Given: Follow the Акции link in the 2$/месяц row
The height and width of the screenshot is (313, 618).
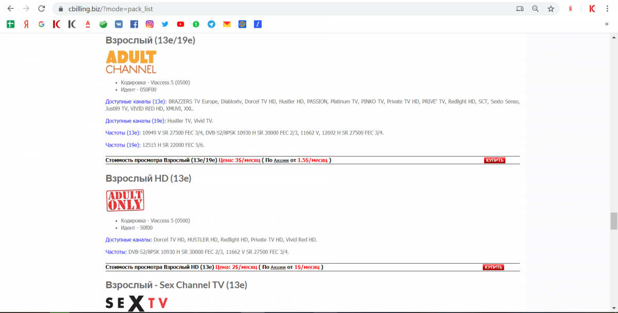Looking at the screenshot, I should [x=278, y=267].
